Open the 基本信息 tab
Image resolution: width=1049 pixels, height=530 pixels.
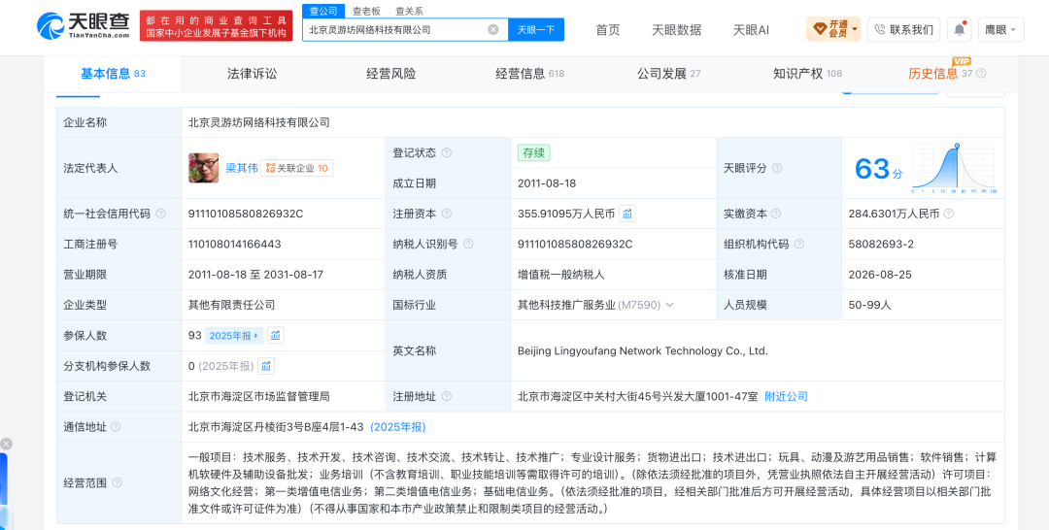point(113,74)
